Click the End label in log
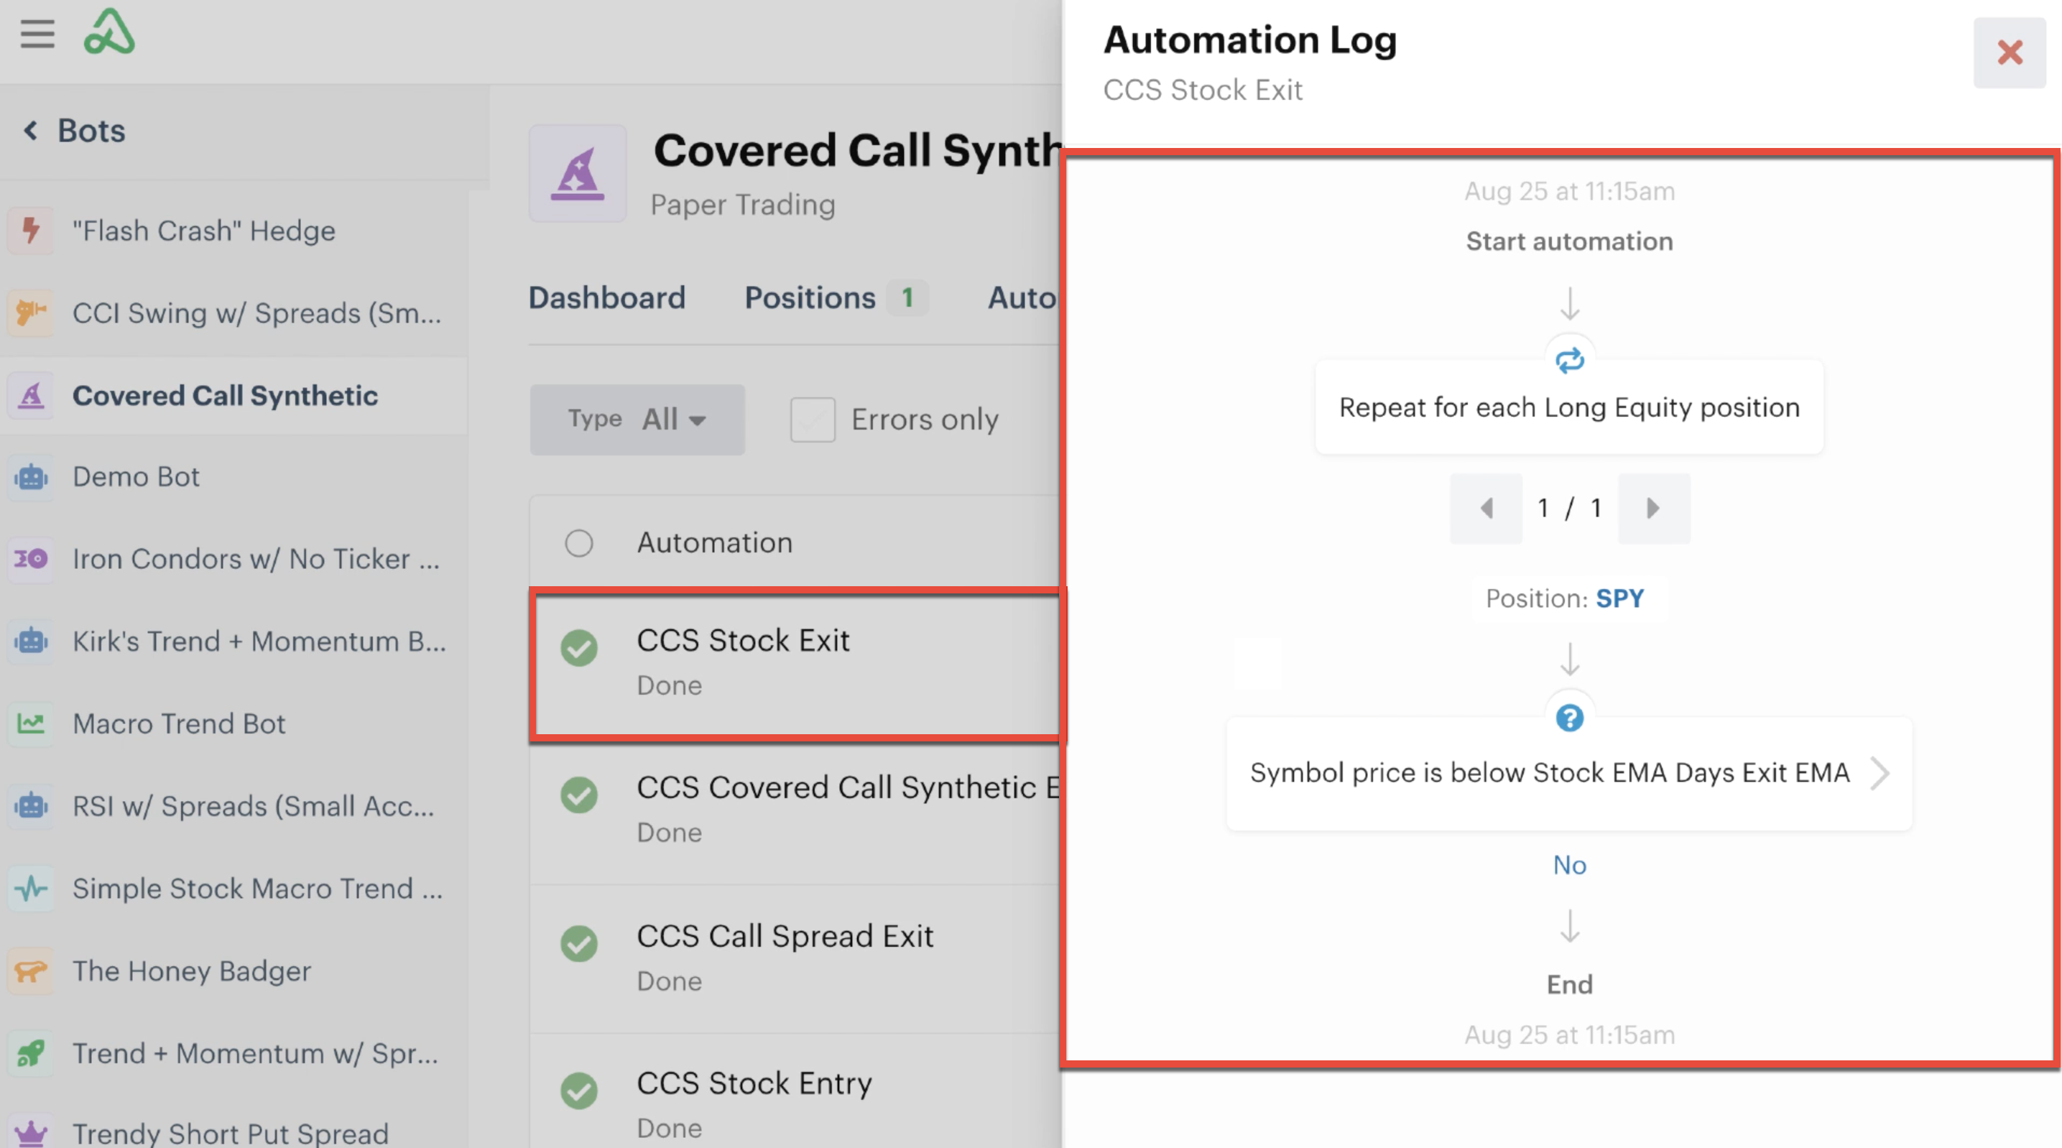This screenshot has height=1148, width=2062. tap(1569, 985)
